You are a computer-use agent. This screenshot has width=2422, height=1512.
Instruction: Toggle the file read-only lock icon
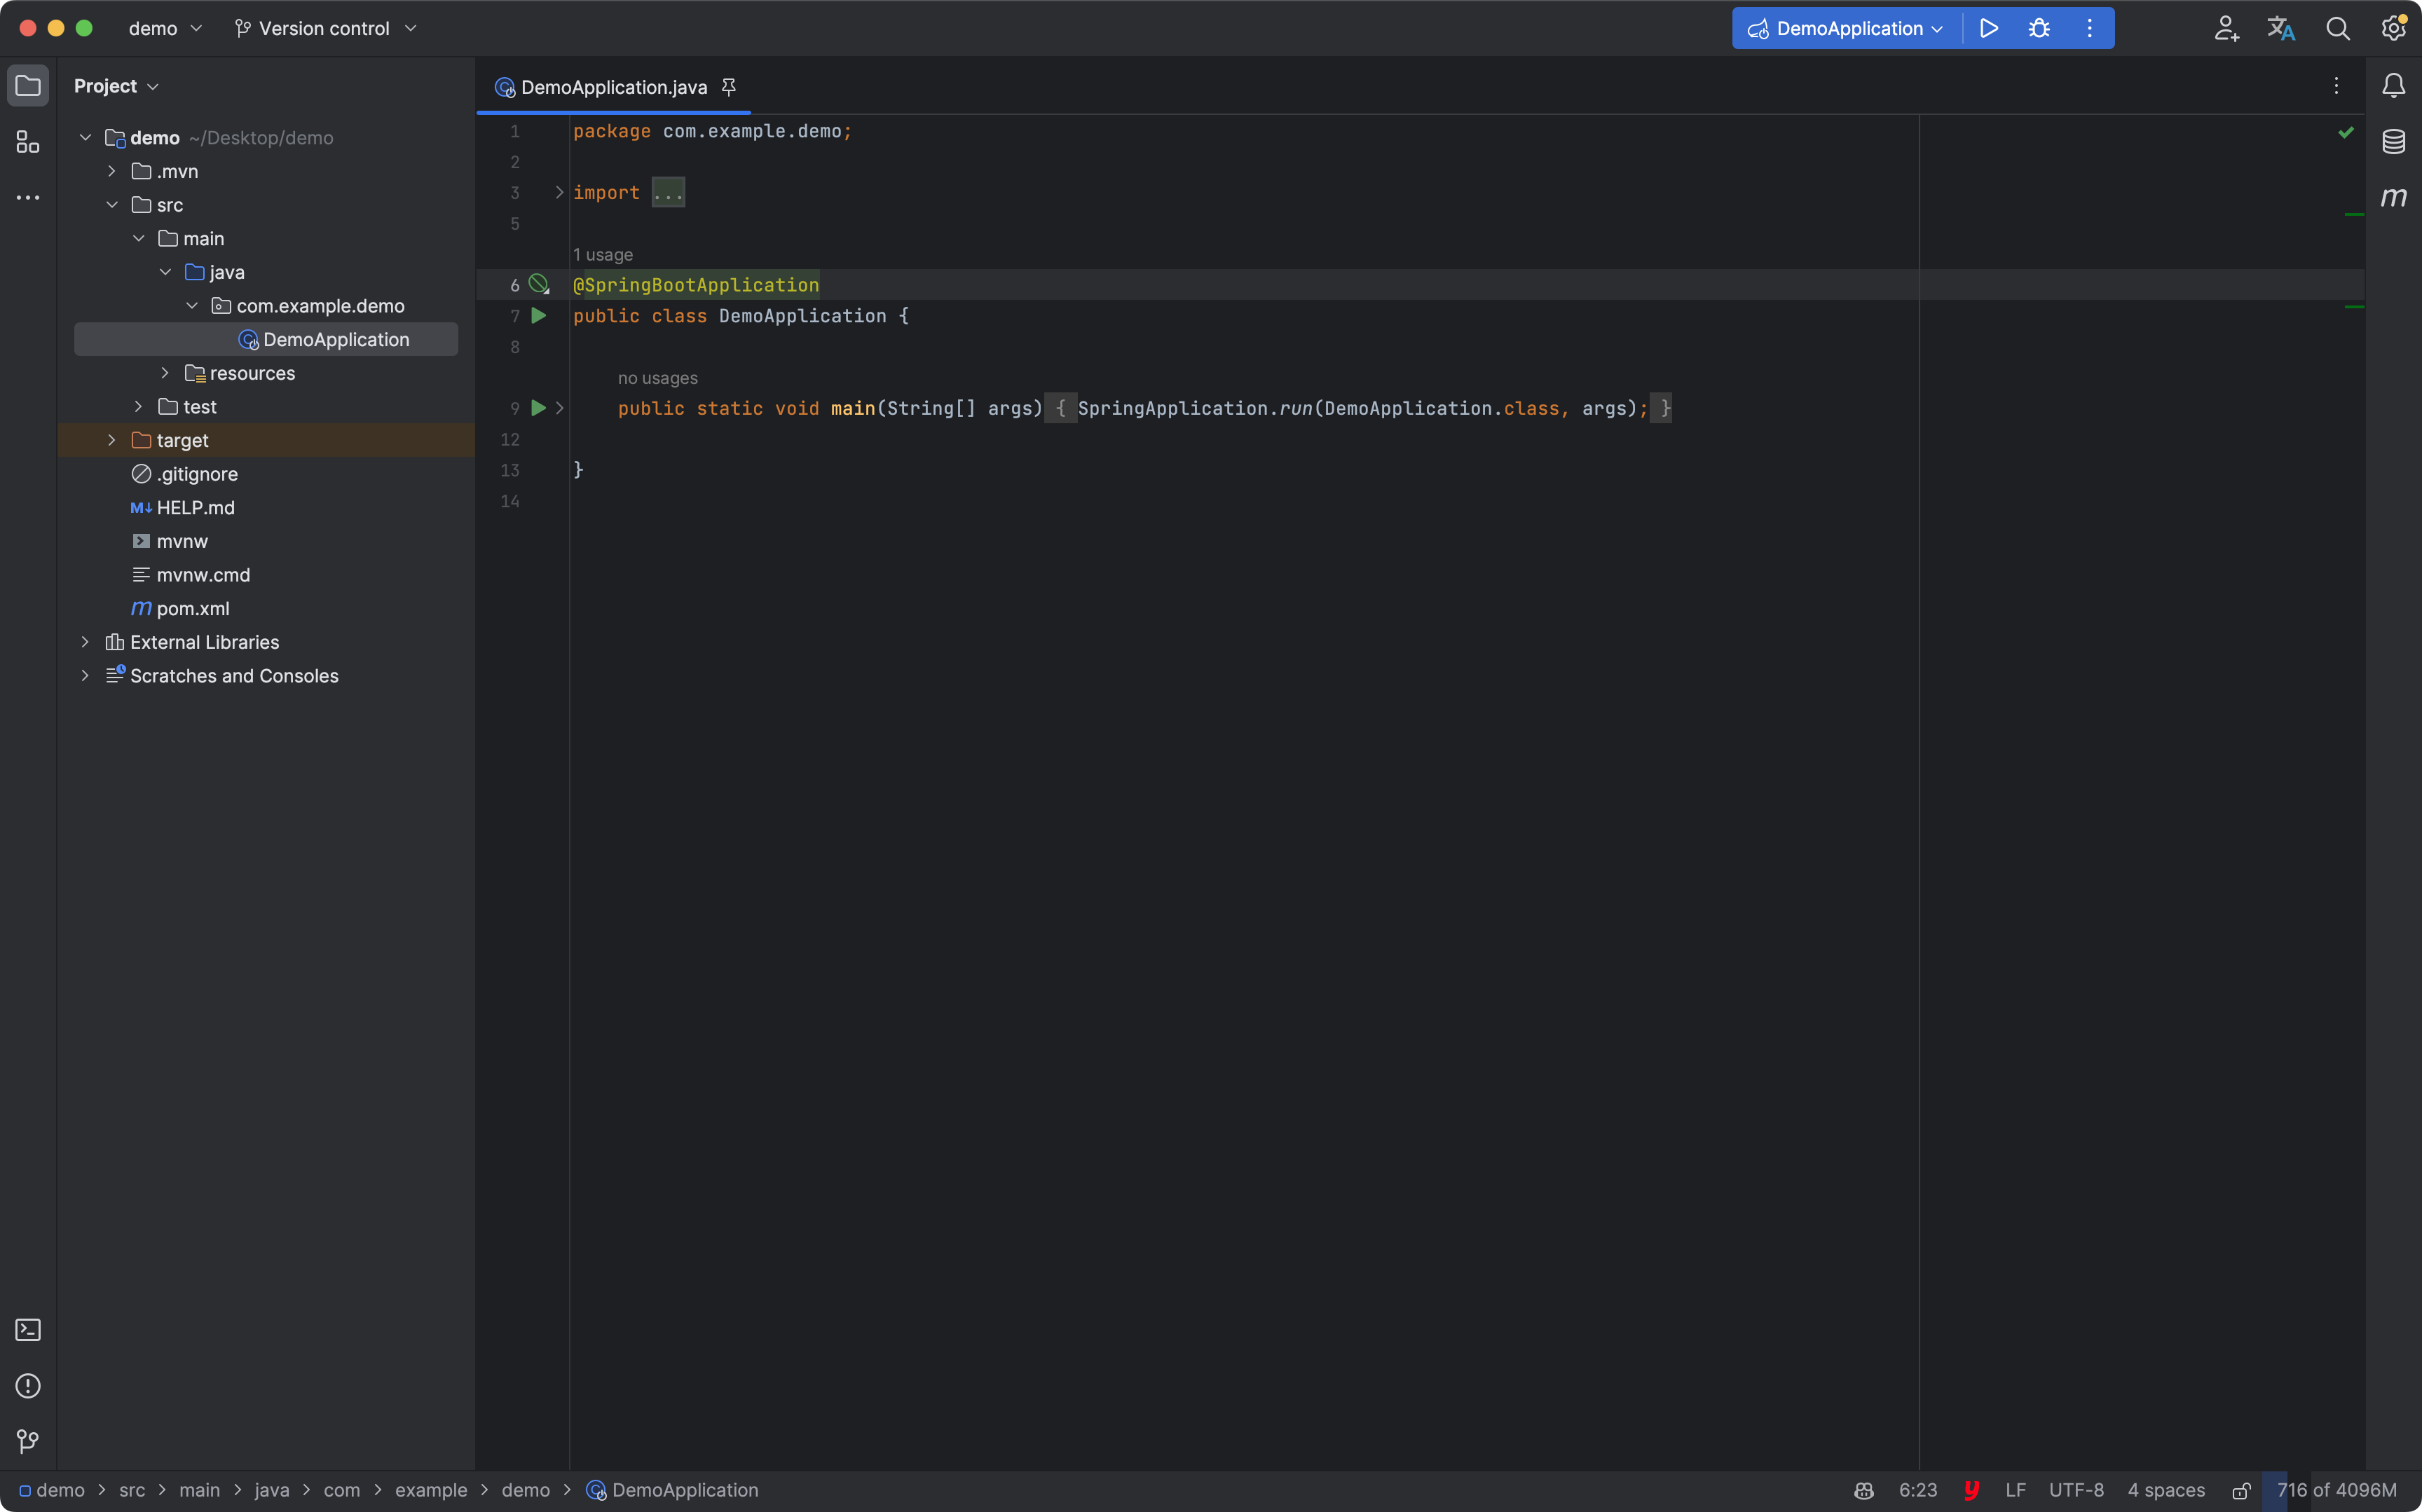2241,1490
